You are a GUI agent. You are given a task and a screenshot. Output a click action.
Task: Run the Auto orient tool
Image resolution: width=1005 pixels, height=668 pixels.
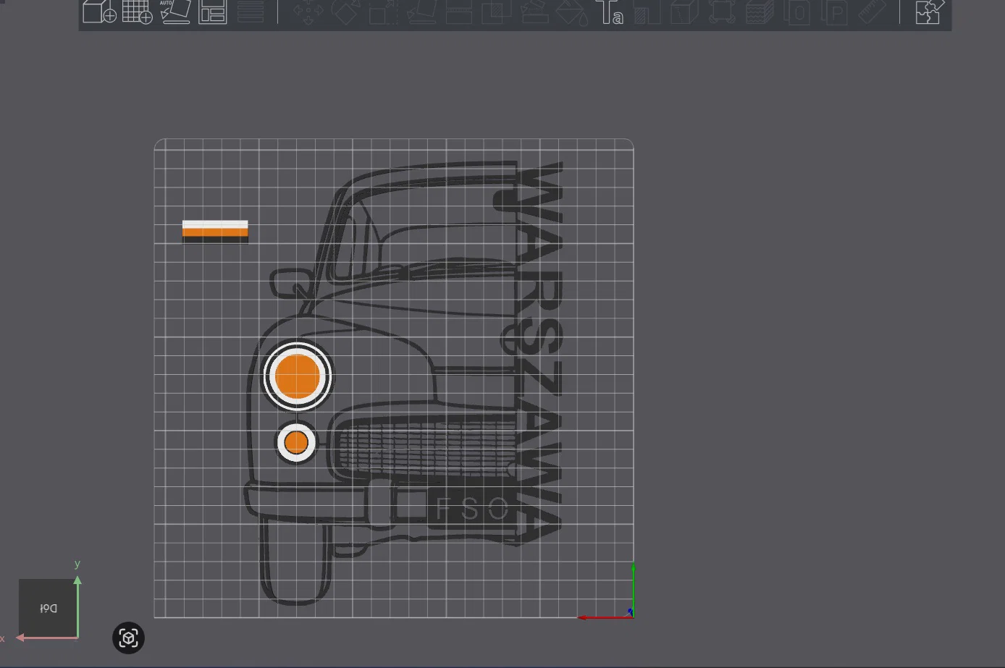click(x=174, y=12)
